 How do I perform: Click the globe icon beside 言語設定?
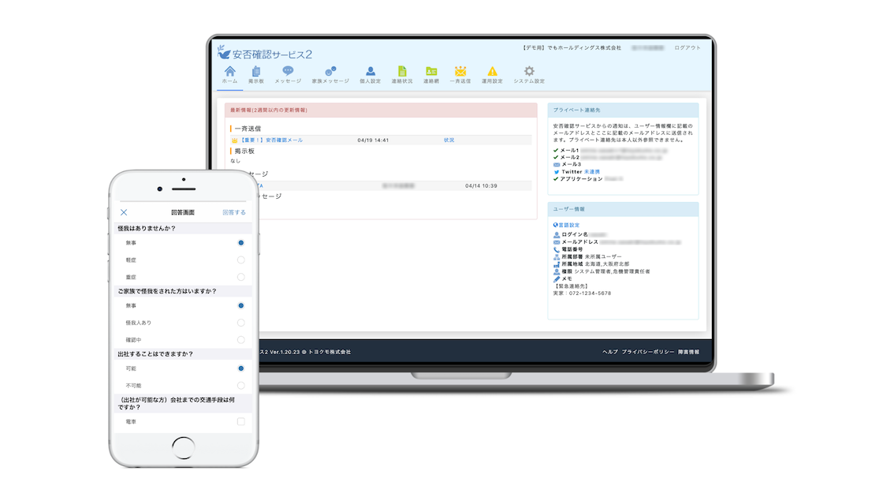click(x=555, y=225)
